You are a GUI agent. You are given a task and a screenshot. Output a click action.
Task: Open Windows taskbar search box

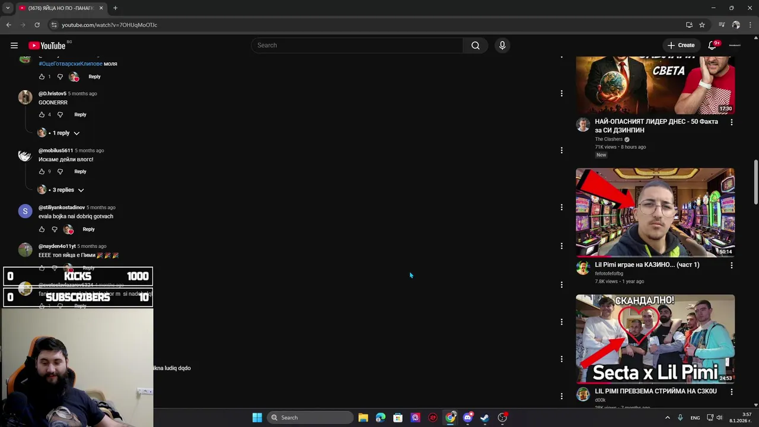click(310, 418)
